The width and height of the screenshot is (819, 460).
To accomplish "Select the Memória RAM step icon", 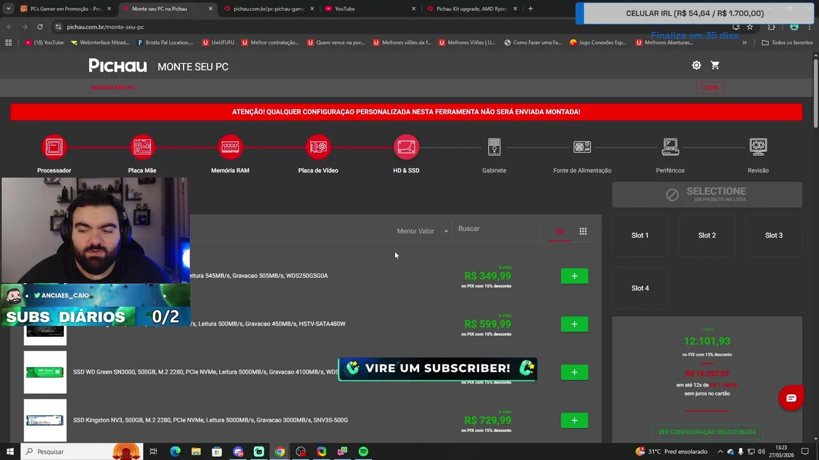I will [x=230, y=147].
